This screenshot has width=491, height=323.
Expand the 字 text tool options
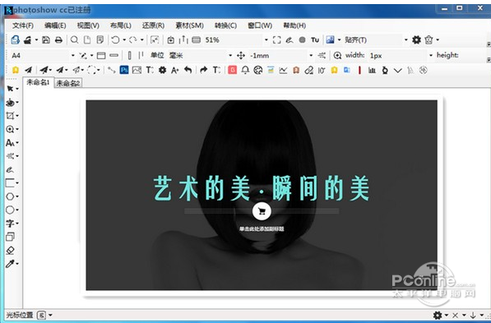pyautogui.click(x=17, y=224)
